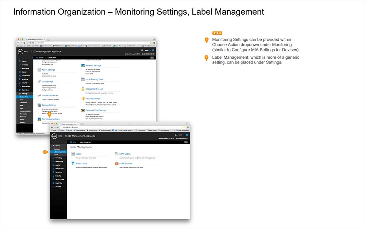Click the search magnifier icon
365x228 pixels.
185,142
